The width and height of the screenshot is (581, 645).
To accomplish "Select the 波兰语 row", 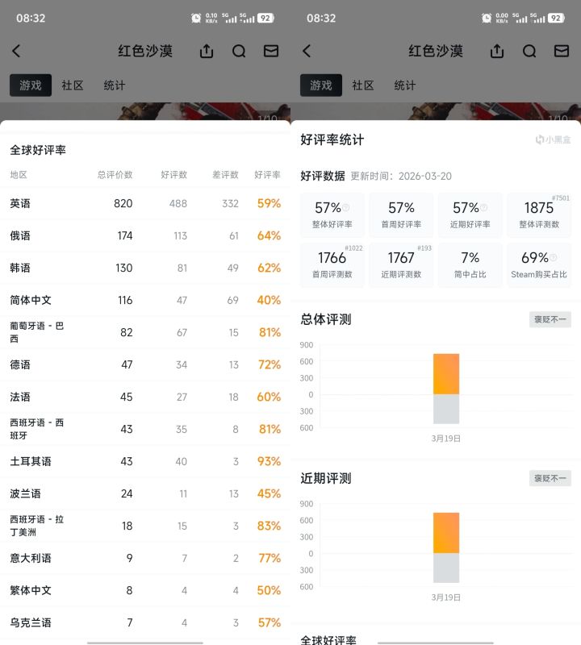I will 145,493.
